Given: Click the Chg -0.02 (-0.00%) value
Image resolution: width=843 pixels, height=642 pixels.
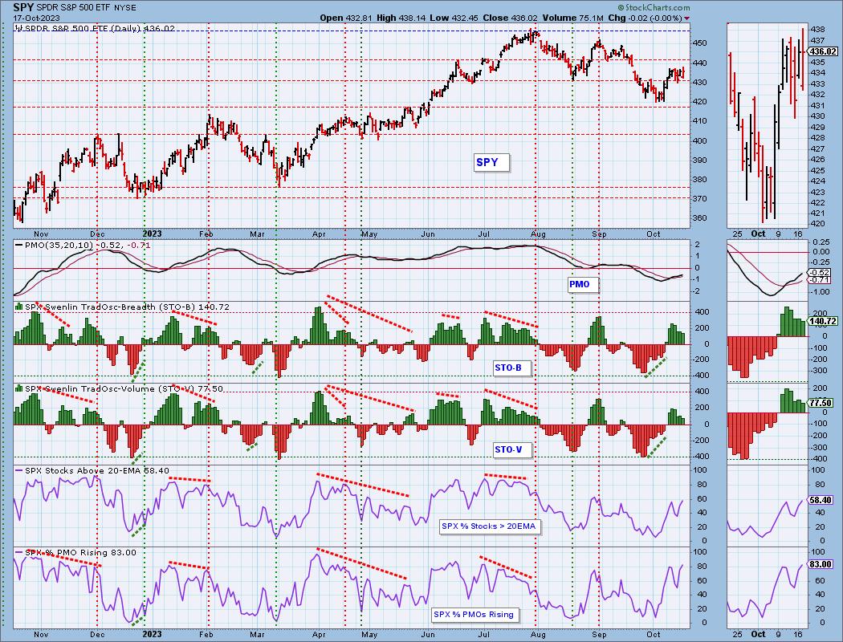Looking at the screenshot, I should [x=645, y=18].
